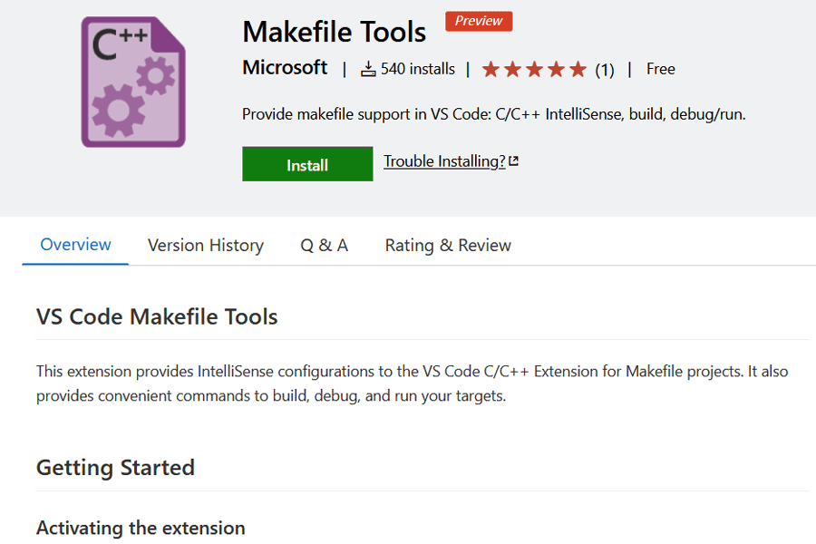Click the green Install button
This screenshot has width=816, height=544.
coord(307,164)
